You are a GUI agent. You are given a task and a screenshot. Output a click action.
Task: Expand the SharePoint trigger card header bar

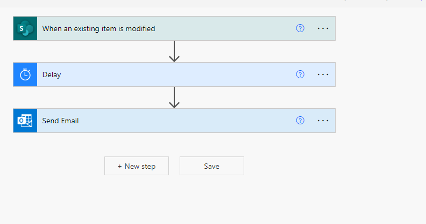[x=174, y=28]
